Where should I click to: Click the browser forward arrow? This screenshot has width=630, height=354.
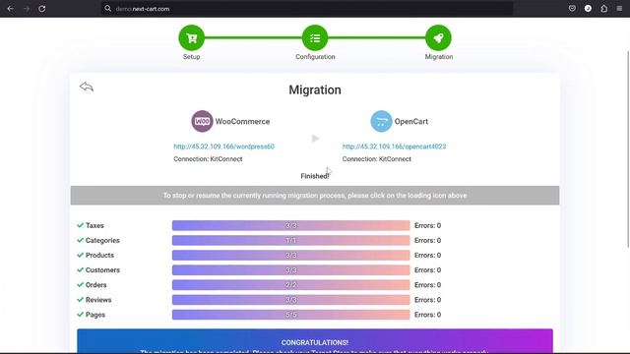tap(27, 9)
